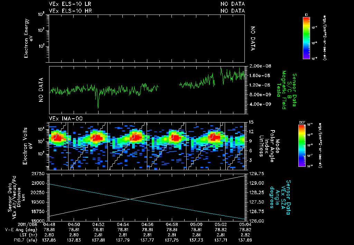Click the '129.75' SZA tick label
Image resolution: width=354 pixels, height=245 pixels.
(x=257, y=174)
